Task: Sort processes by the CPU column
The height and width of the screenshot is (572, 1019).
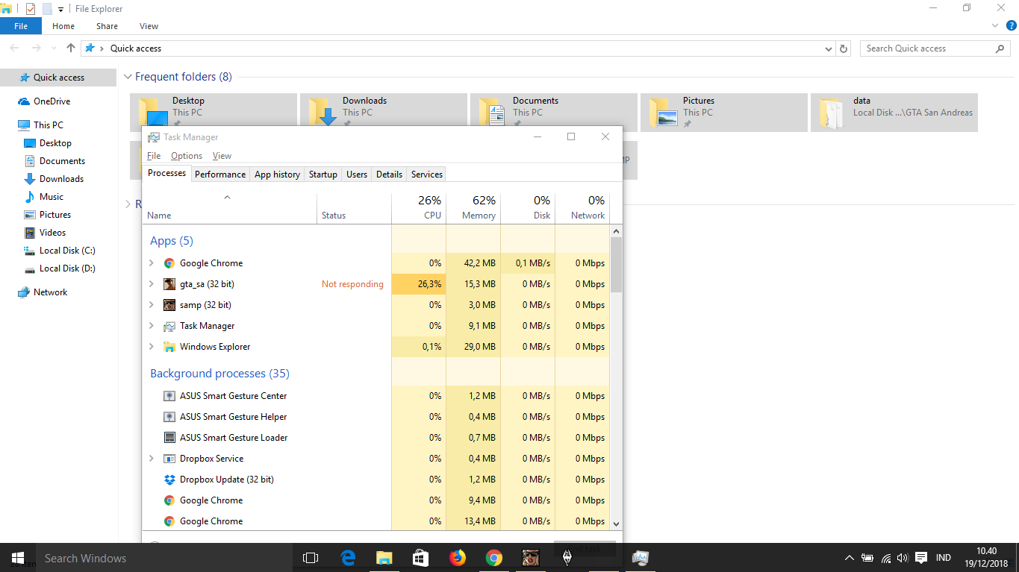Action: point(419,207)
